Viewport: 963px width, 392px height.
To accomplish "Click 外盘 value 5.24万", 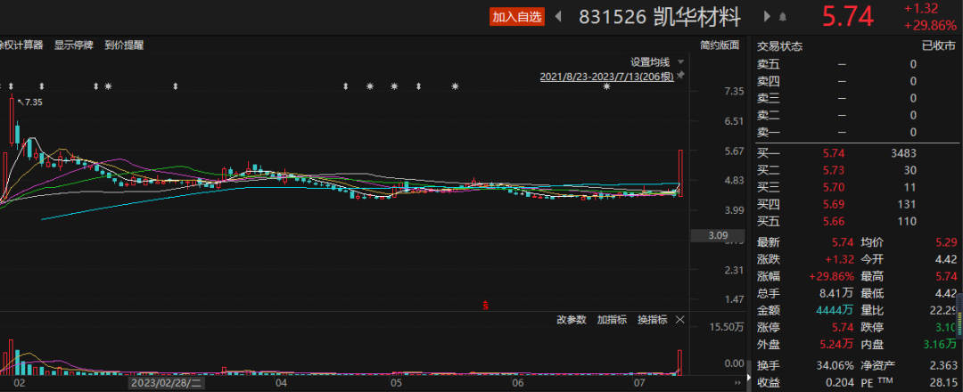I will coord(836,344).
